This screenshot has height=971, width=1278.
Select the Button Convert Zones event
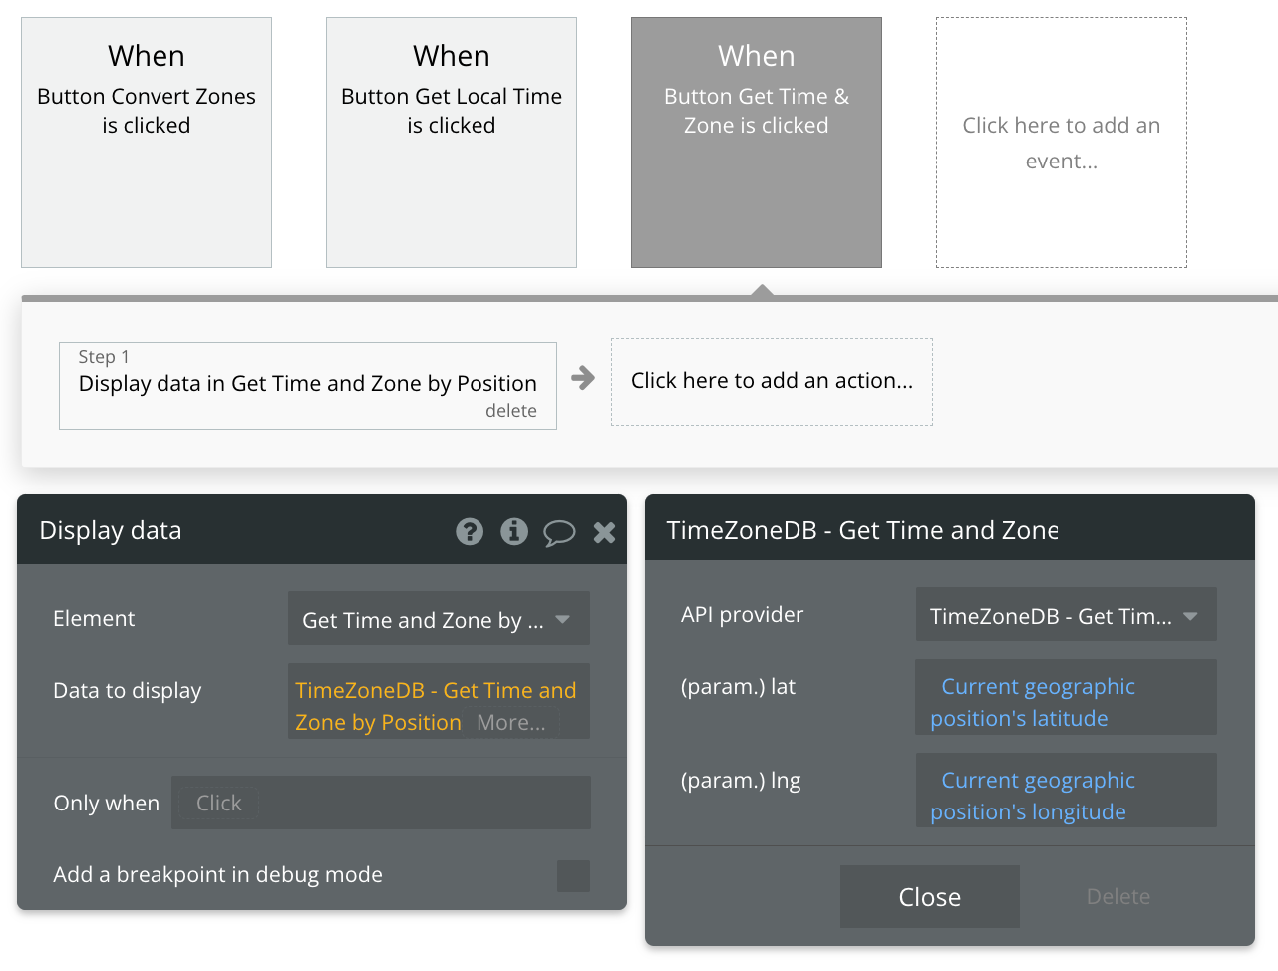tap(147, 143)
